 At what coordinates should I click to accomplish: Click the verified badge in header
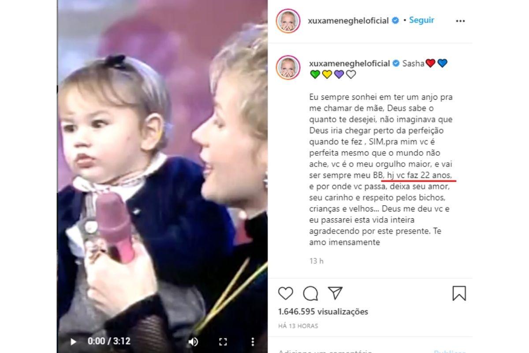point(395,21)
